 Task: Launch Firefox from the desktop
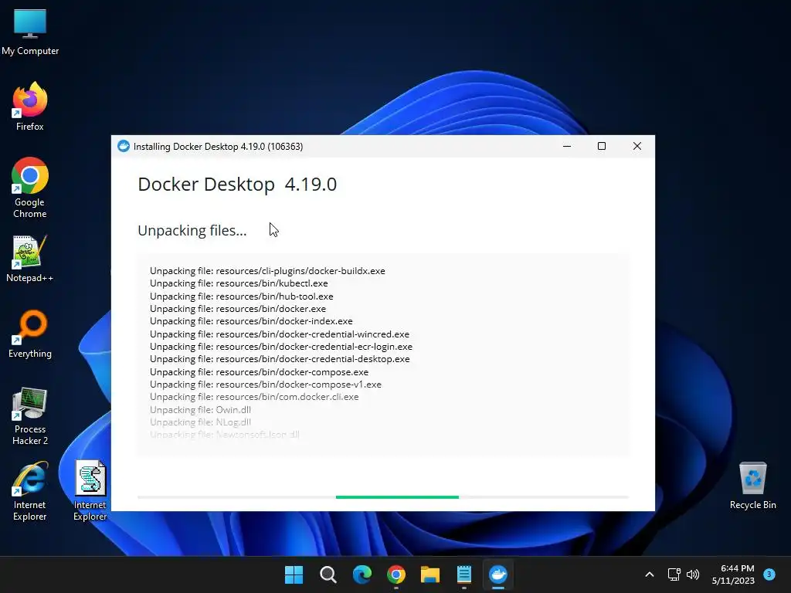tap(30, 107)
